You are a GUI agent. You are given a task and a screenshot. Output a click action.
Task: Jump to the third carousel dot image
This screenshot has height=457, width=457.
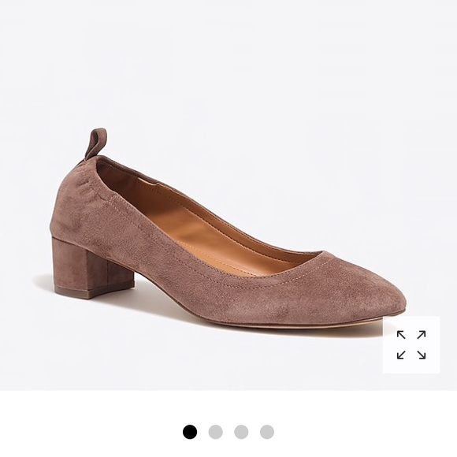(x=241, y=432)
